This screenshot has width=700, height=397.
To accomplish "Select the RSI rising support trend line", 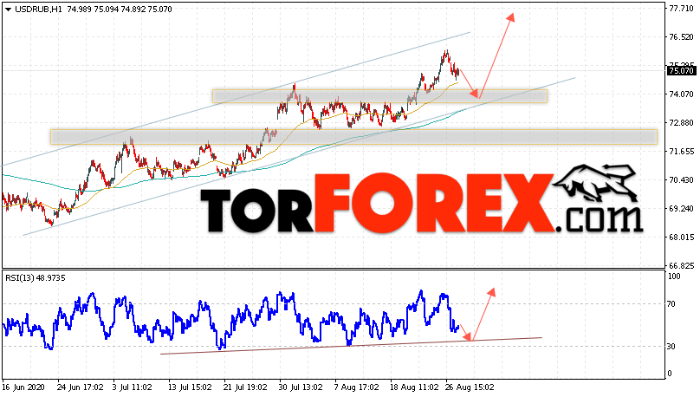I will 351,346.
